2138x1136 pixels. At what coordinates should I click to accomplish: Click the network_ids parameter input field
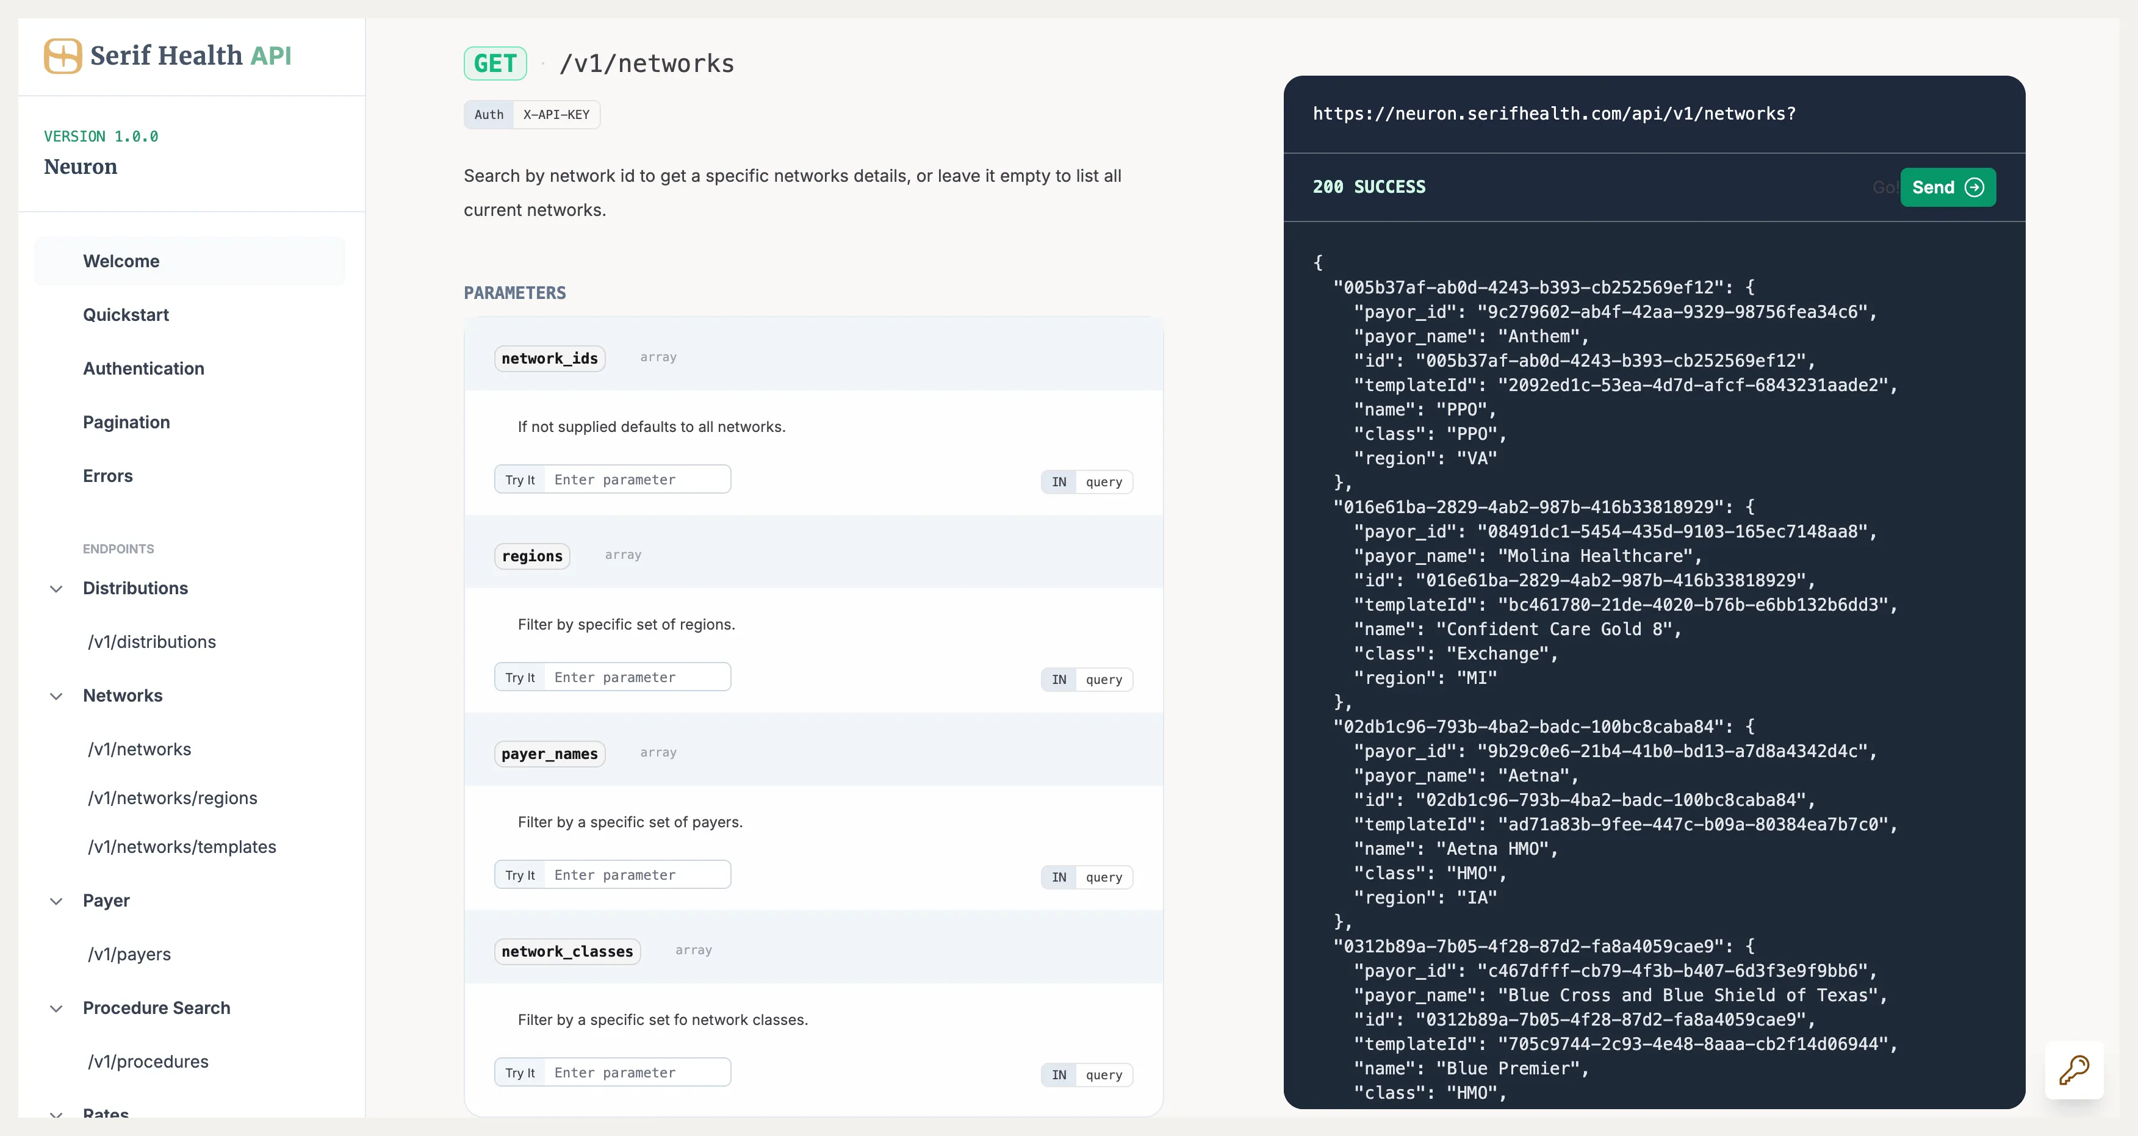638,478
